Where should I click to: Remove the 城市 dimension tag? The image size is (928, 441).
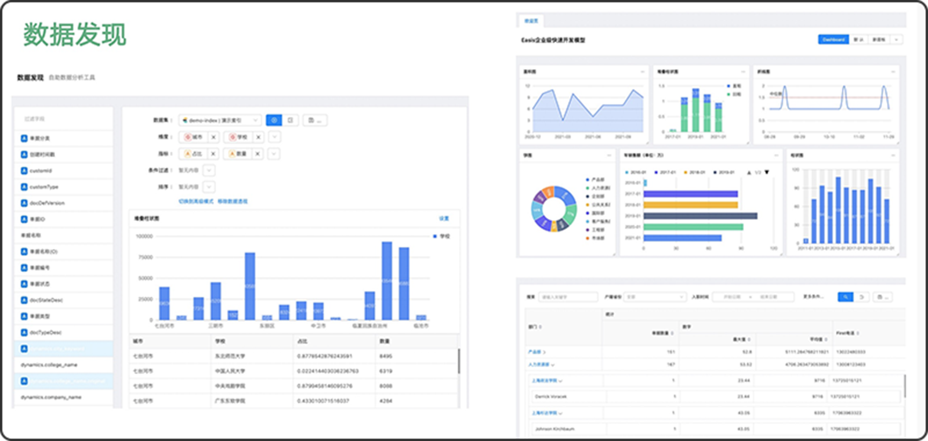pos(213,138)
